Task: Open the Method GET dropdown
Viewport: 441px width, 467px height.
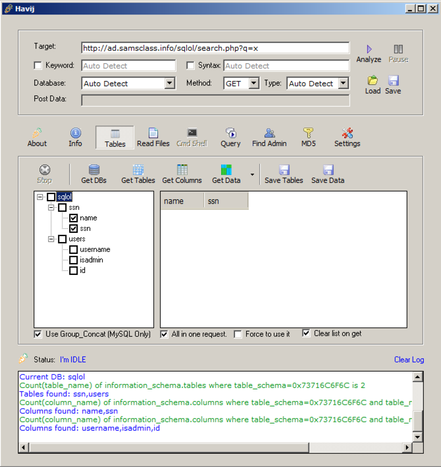Action: 253,83
